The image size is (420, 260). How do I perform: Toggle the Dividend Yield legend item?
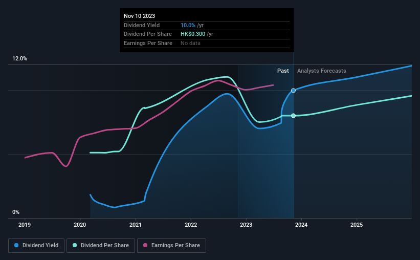(x=36, y=246)
